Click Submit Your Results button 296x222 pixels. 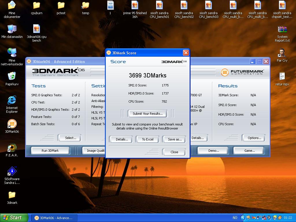[147, 114]
